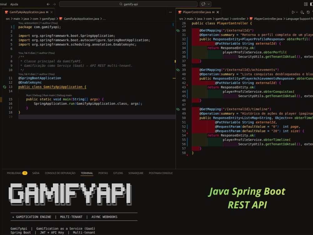The image size is (313, 235).
Task: Click blame annotation above line 7 comment
Action: click(36, 53)
